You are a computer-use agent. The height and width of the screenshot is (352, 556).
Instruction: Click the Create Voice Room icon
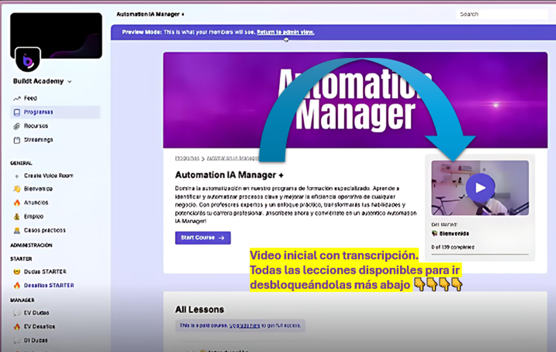[x=16, y=177]
